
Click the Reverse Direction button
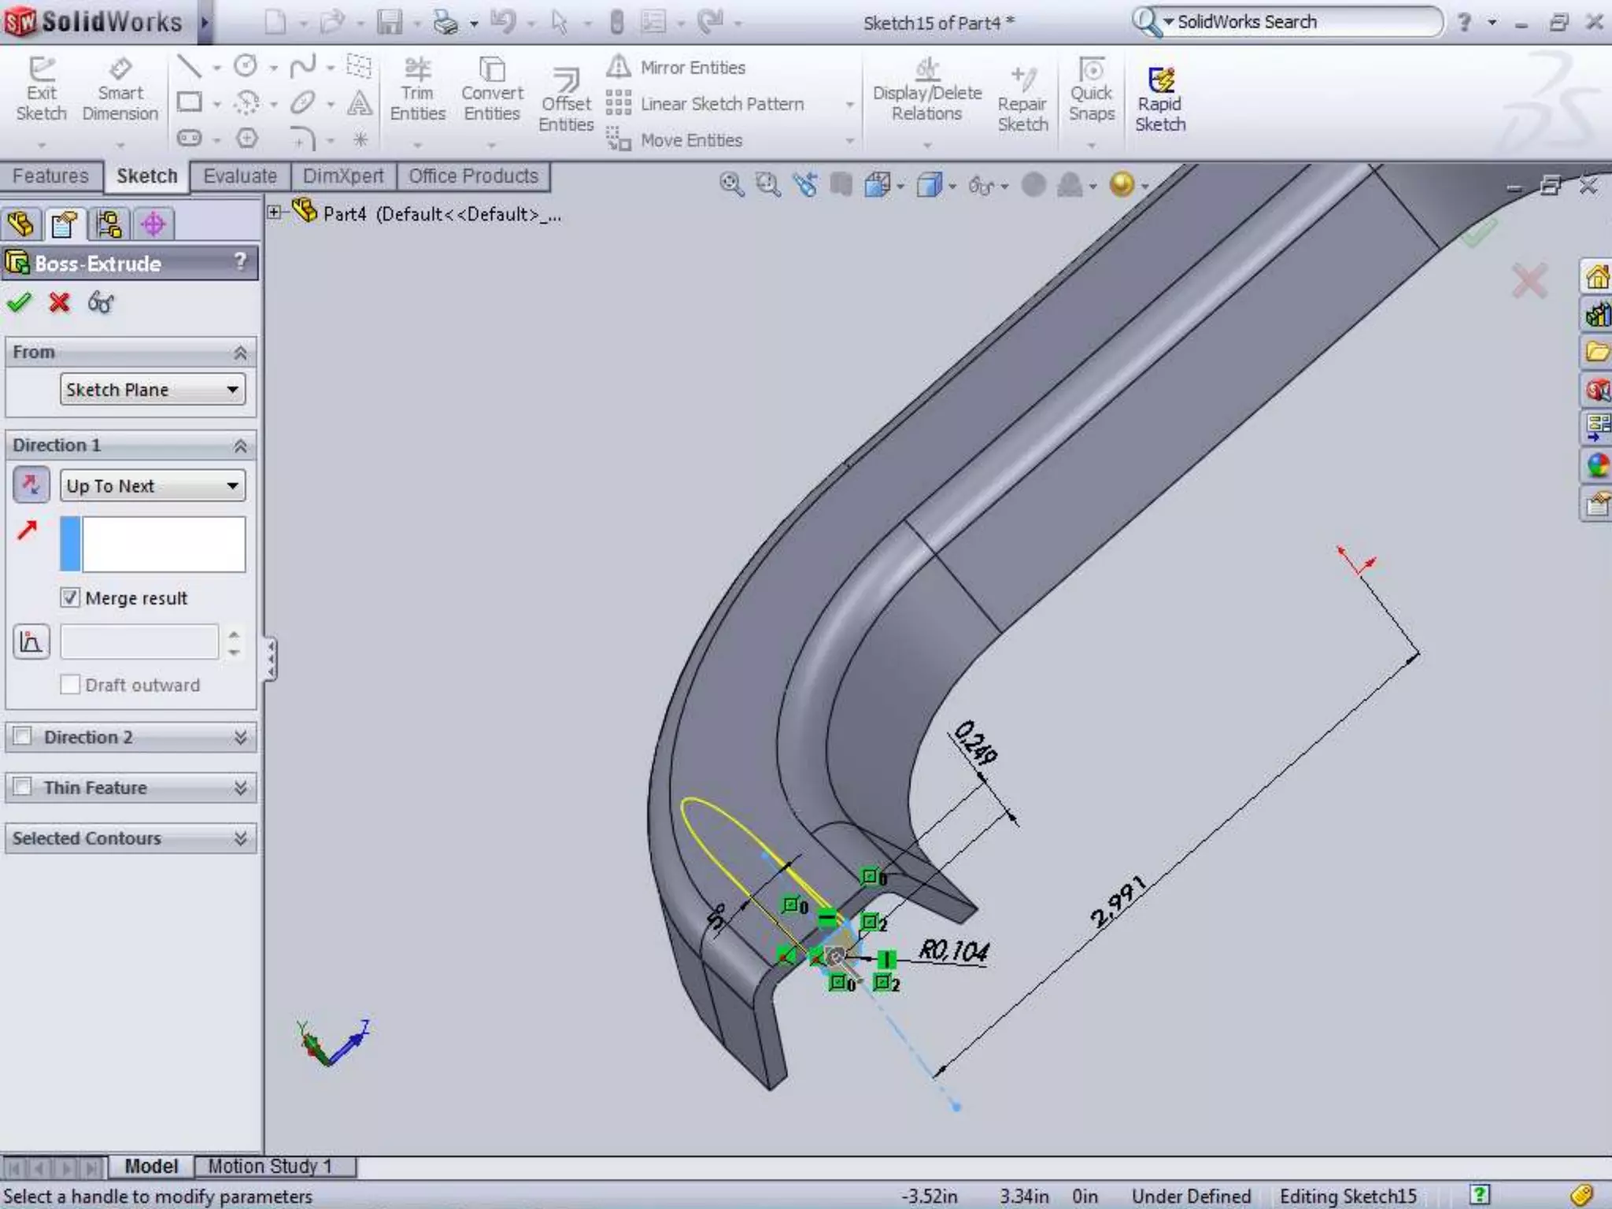point(31,485)
